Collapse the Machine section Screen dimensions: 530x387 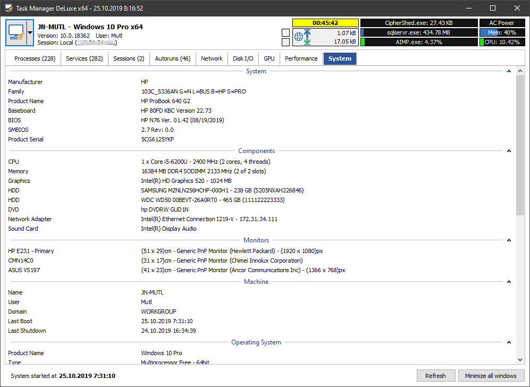[x=509, y=282]
